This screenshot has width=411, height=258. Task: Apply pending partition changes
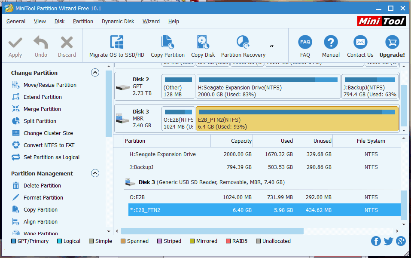click(x=15, y=46)
